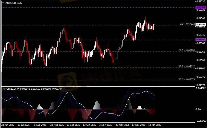Select the Fibonacci 0.0 = 0.67033 label
The width and height of the screenshot is (207, 128).
tap(187, 24)
